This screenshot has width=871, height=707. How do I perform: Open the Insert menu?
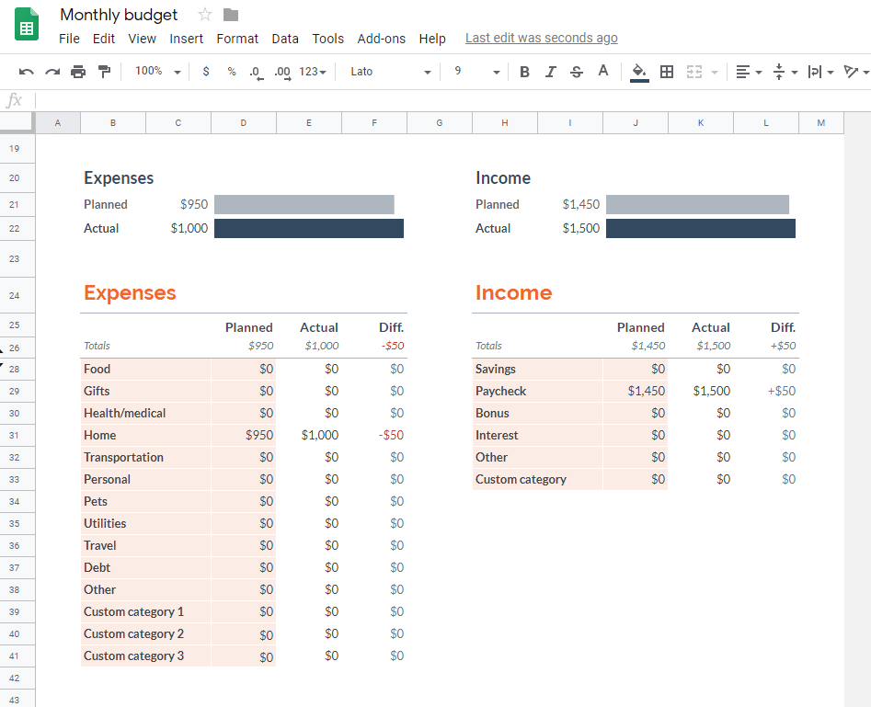pos(186,39)
